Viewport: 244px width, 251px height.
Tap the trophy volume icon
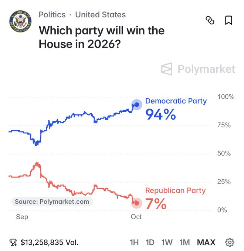tap(13, 243)
